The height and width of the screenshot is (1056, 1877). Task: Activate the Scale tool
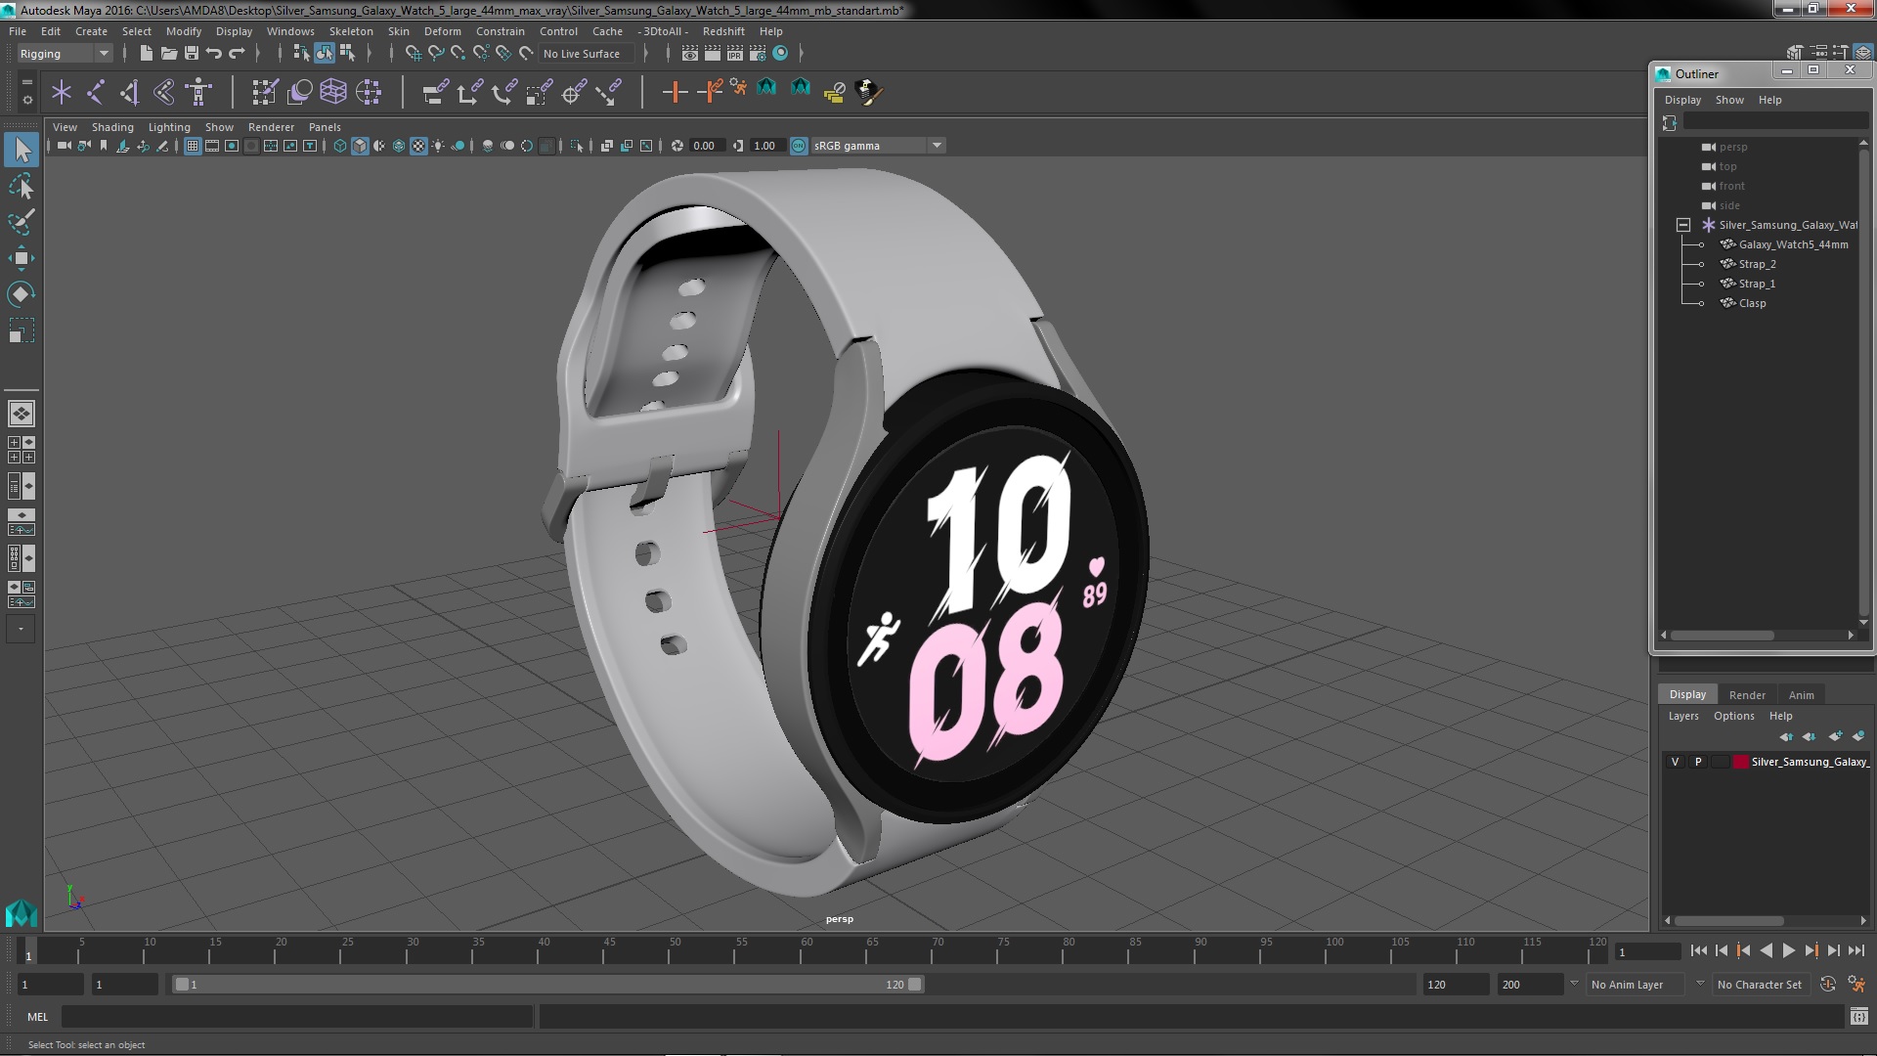tap(22, 330)
